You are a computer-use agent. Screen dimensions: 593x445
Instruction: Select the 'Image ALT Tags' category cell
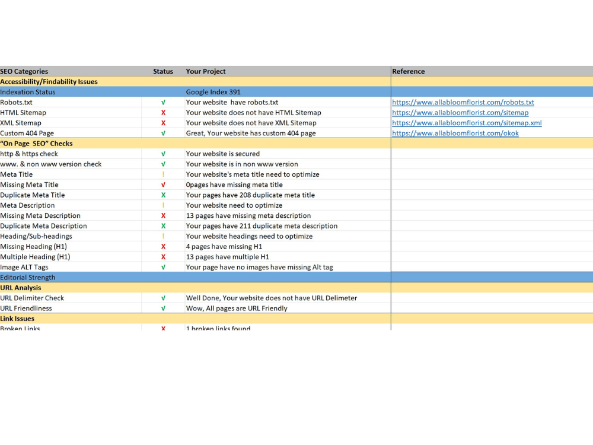click(x=71, y=267)
